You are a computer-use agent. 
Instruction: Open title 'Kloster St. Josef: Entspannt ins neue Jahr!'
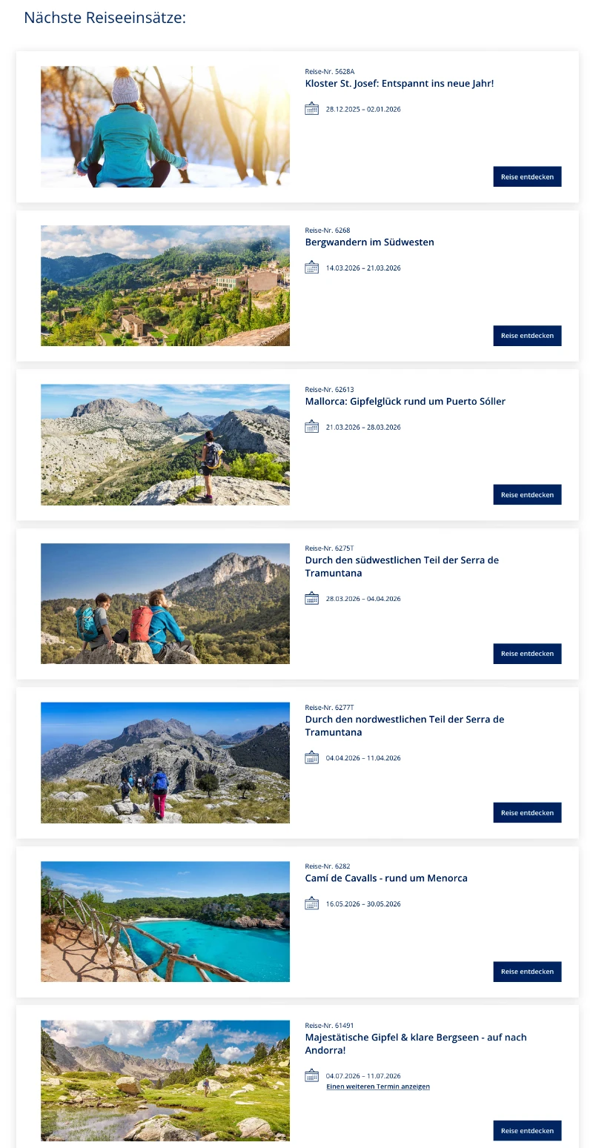coord(400,84)
